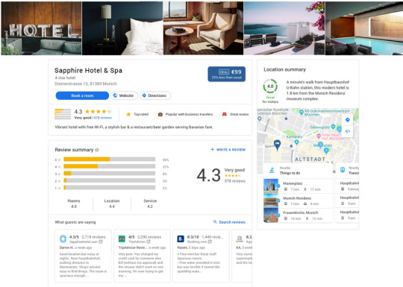Click the rating histogram thumbnail beside 4.3

63,114
